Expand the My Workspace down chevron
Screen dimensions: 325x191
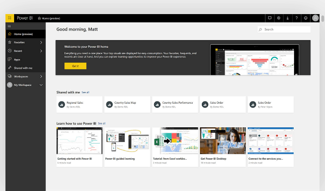click(41, 85)
